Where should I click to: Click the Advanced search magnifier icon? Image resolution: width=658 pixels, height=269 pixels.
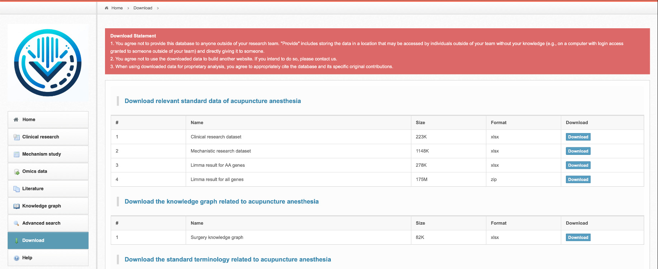(x=16, y=223)
